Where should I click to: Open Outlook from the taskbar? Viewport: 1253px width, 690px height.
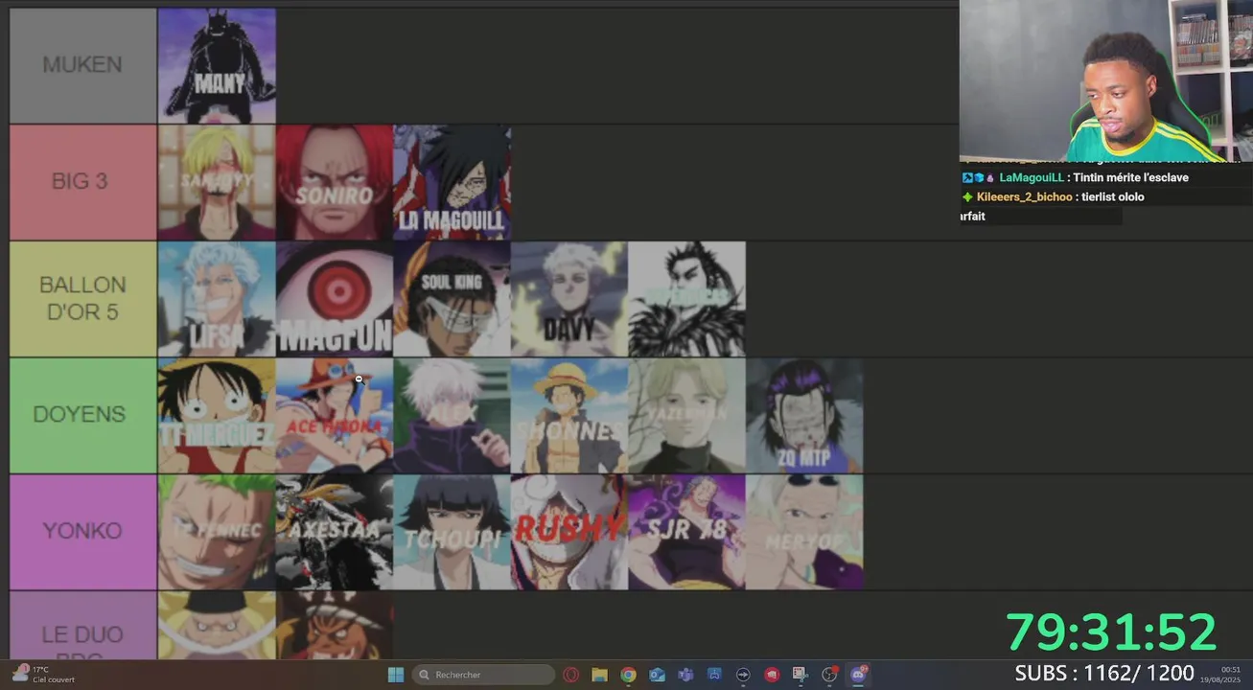(657, 675)
